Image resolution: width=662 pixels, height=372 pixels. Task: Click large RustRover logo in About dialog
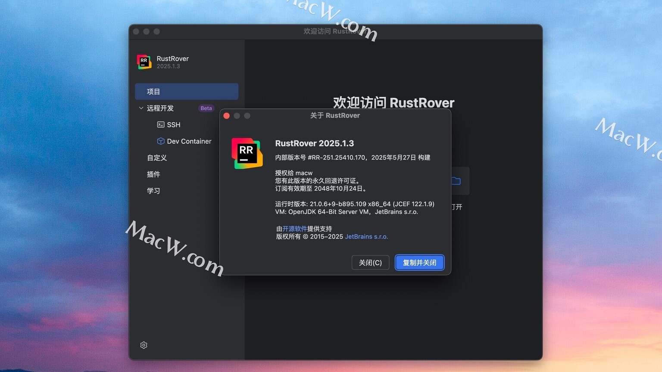[x=247, y=154]
